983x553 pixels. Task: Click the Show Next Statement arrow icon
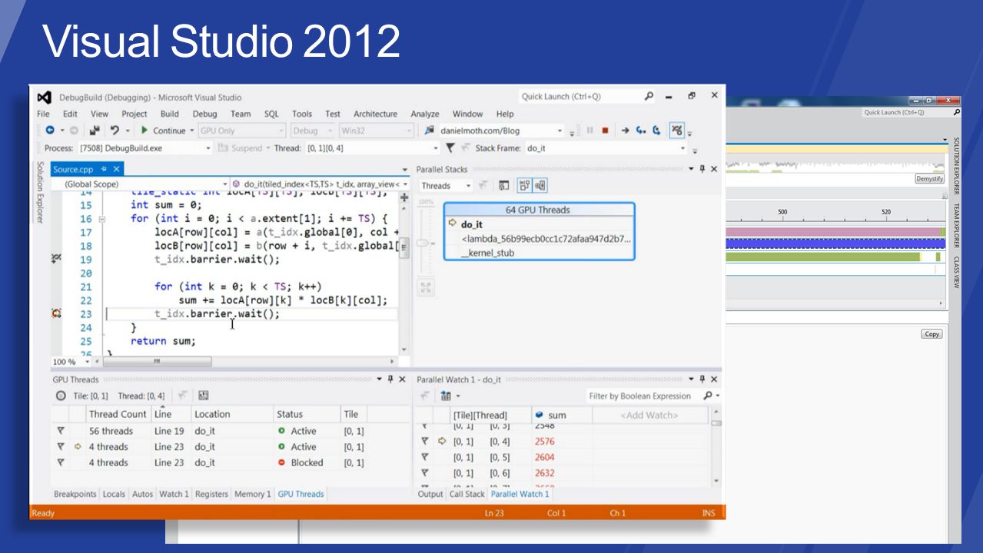click(x=626, y=131)
